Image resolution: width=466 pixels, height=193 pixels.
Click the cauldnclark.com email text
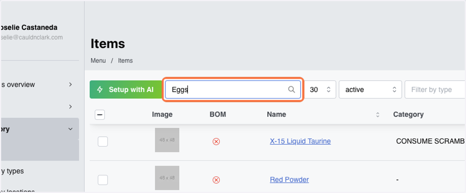point(32,38)
